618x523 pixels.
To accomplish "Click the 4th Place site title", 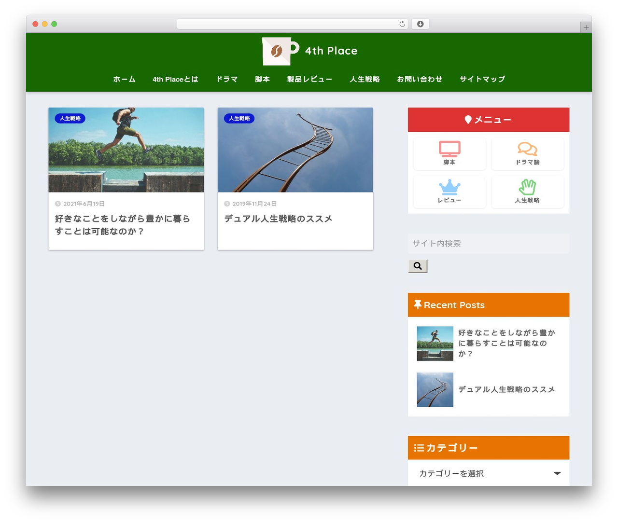I will coord(331,51).
